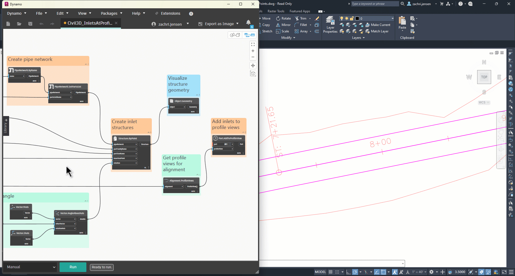Click the zoom in plus icon
Screen dimensions: 515x276
tap(253, 51)
